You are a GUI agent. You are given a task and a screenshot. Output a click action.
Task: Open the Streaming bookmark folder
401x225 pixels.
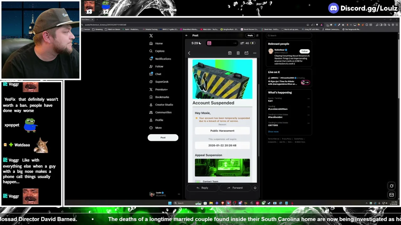[x=97, y=29]
